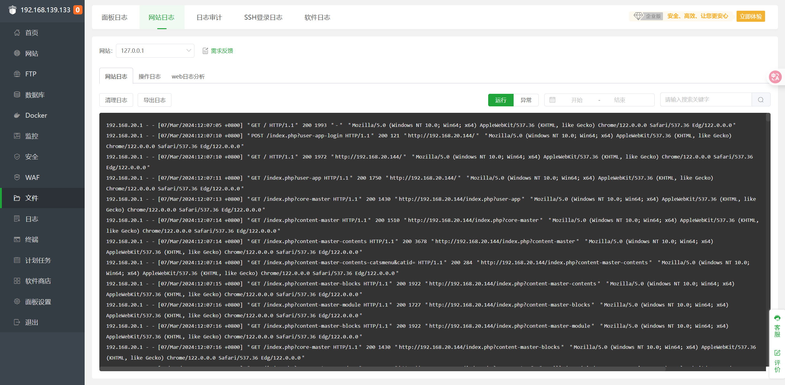Click the calendar icon in date range
The height and width of the screenshot is (385, 785).
[x=552, y=100]
